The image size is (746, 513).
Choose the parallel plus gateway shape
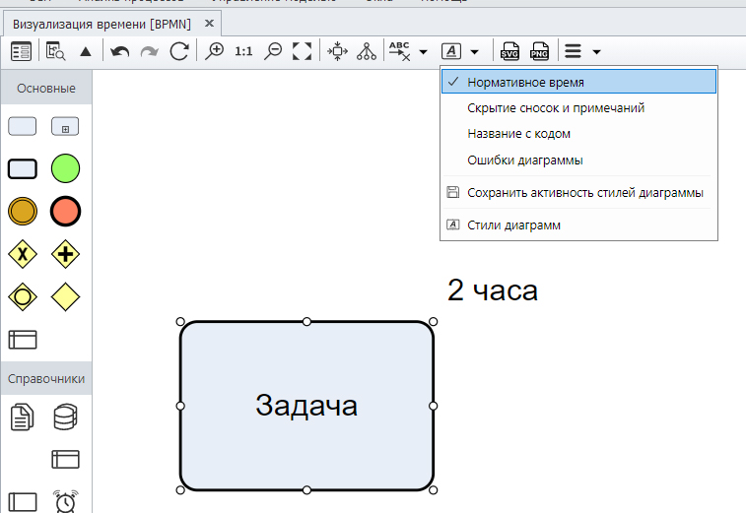point(65,254)
